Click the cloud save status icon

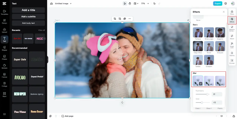51,4
